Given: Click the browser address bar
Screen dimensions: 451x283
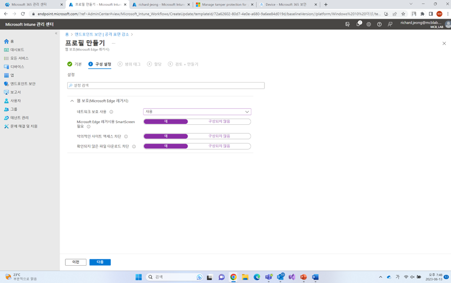Looking at the screenshot, I should click(209, 14).
